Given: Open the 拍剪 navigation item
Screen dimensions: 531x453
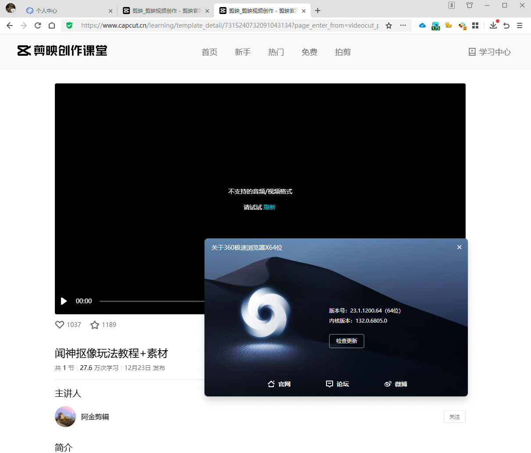Looking at the screenshot, I should [x=343, y=52].
